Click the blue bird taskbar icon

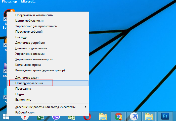(134, 117)
